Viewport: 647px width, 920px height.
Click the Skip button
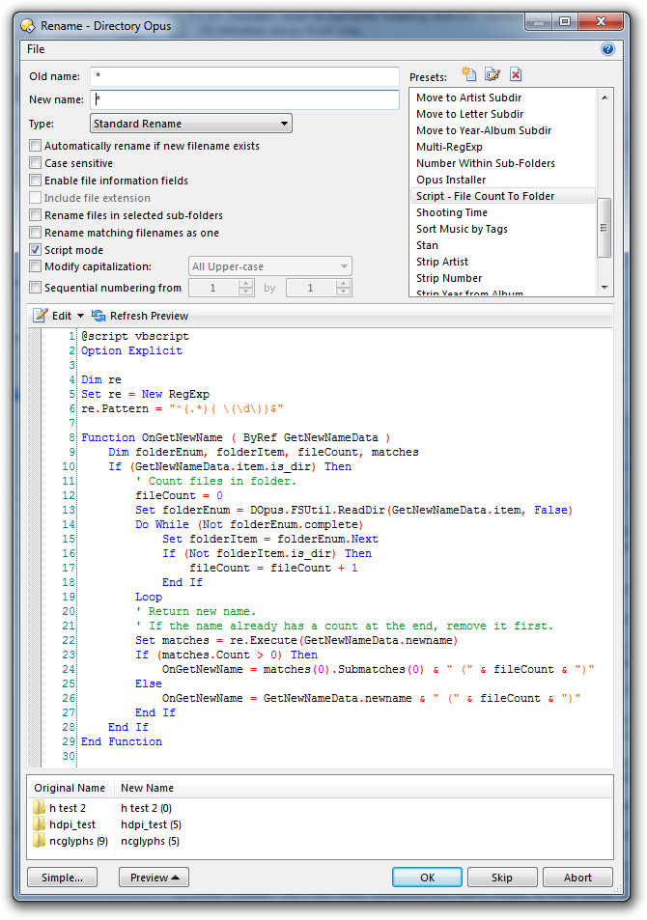[502, 878]
